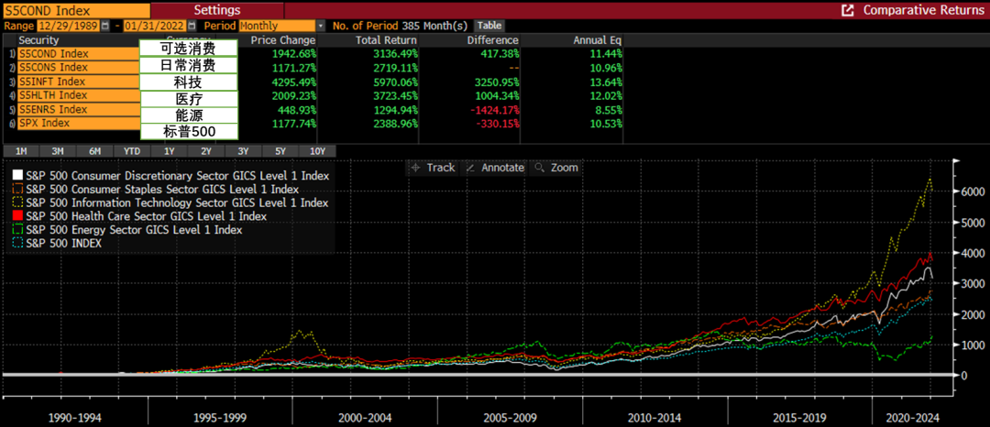Image resolution: width=990 pixels, height=427 pixels.
Task: Click the -1424.17% difference value
Action: pos(494,110)
